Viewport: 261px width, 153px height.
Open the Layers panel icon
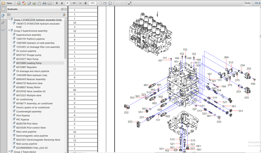pyautogui.click(x=3, y=29)
